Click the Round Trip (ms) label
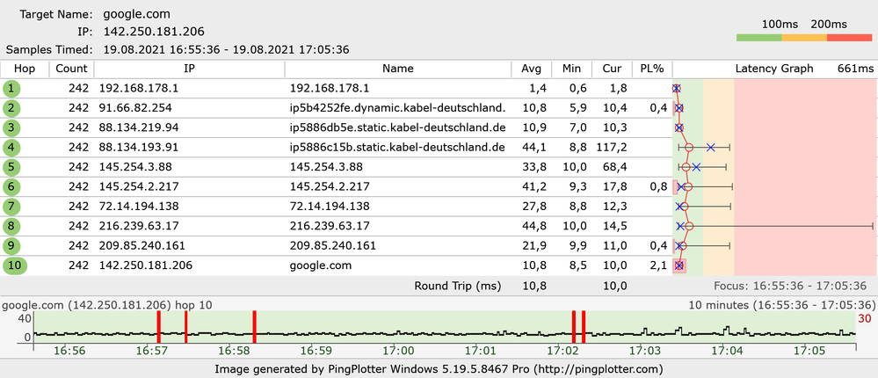Image resolution: width=878 pixels, height=378 pixels. click(x=458, y=286)
